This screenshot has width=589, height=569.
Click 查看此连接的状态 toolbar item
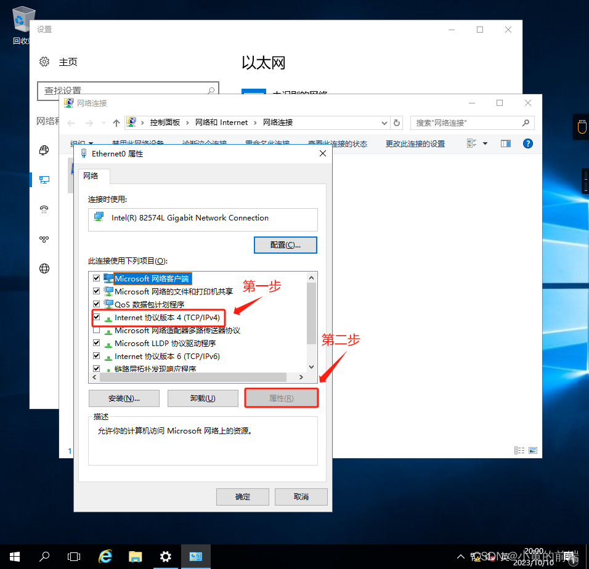[338, 143]
